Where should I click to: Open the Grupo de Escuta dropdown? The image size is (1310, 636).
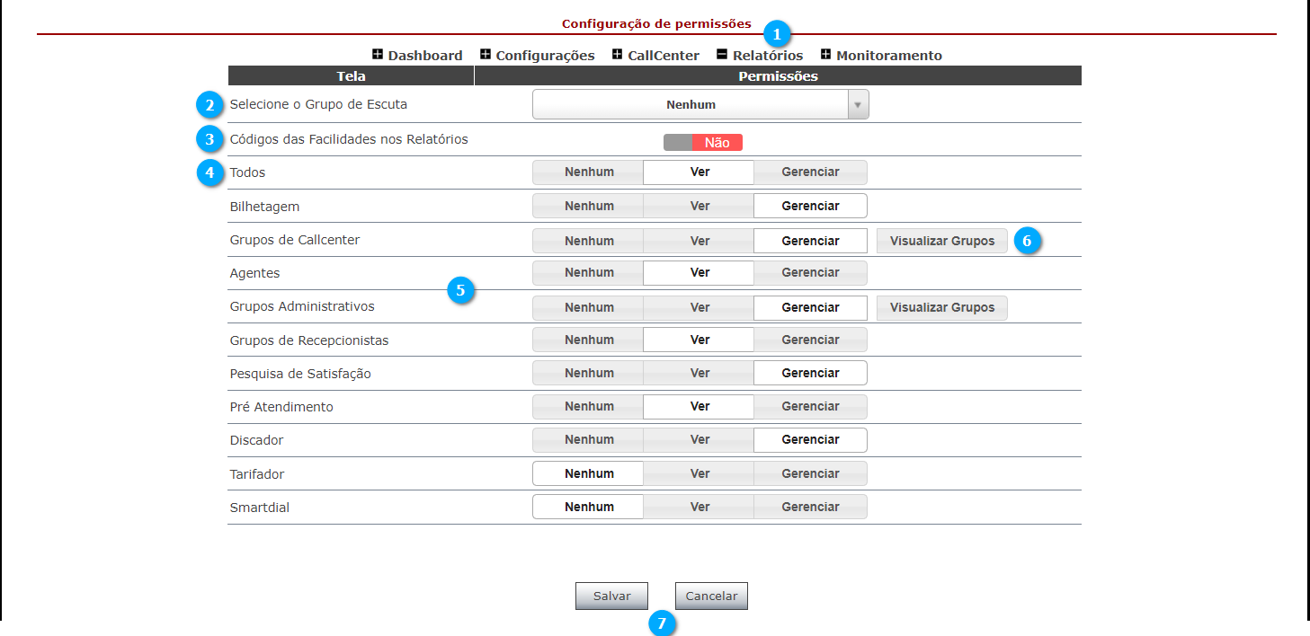(700, 104)
